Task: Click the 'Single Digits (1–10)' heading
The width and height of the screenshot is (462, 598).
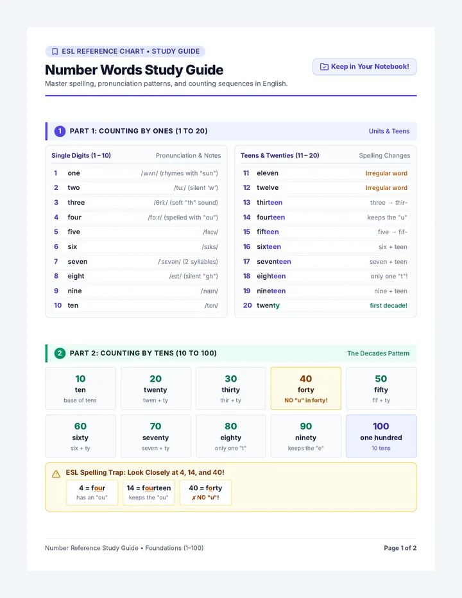Action: (81, 156)
